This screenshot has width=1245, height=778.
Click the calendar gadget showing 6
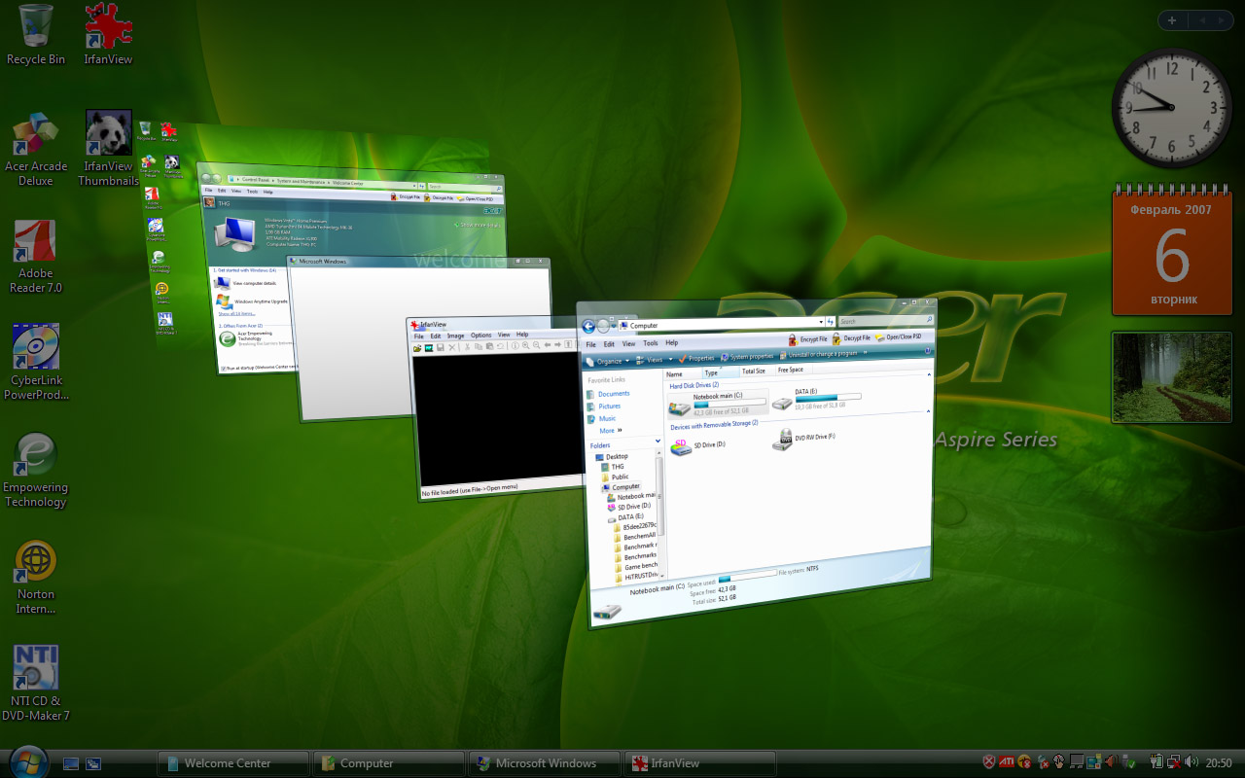[x=1172, y=249]
